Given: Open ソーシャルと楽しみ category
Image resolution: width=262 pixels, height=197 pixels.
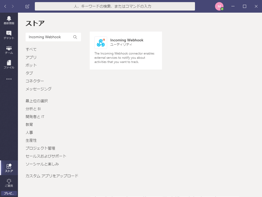Looking at the screenshot, I should [42, 164].
